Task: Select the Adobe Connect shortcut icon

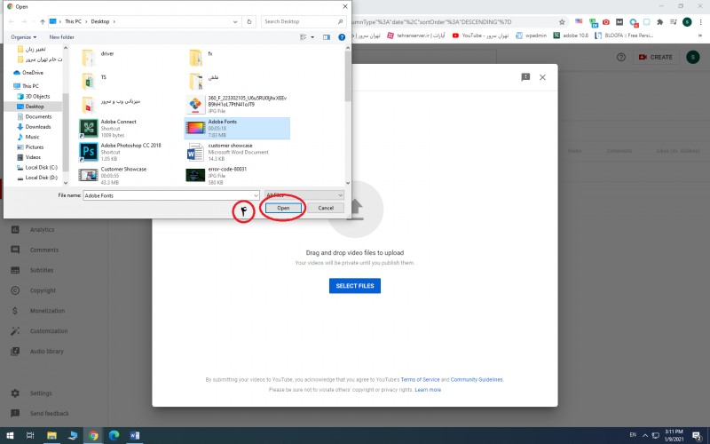Action: pos(89,128)
